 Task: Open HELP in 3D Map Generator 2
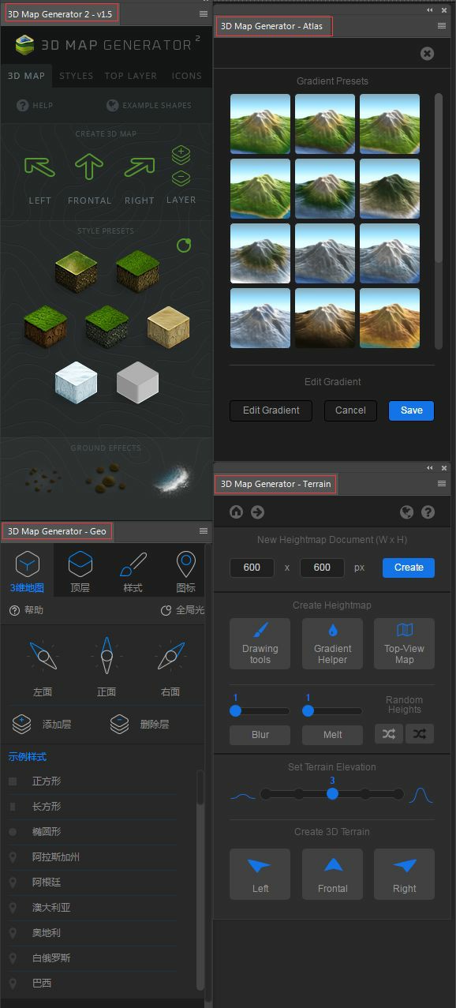click(35, 105)
